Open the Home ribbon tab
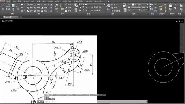Screen dimensions: 185x104 pyautogui.click(x=8, y=1)
